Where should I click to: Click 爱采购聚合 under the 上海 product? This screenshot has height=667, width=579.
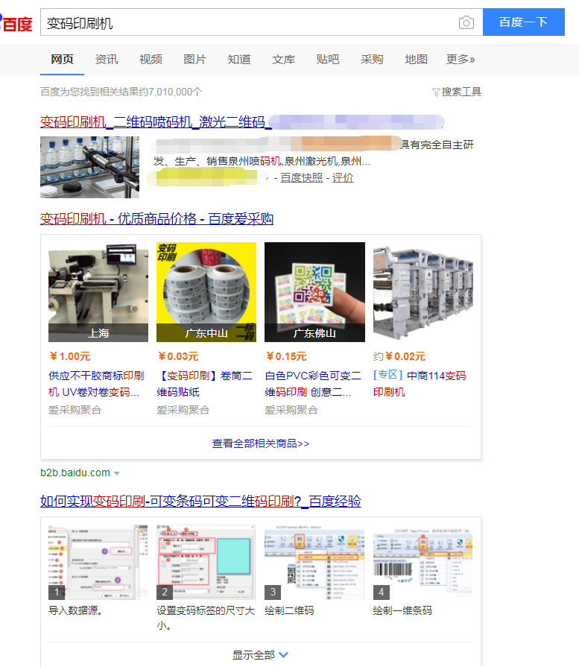(75, 410)
